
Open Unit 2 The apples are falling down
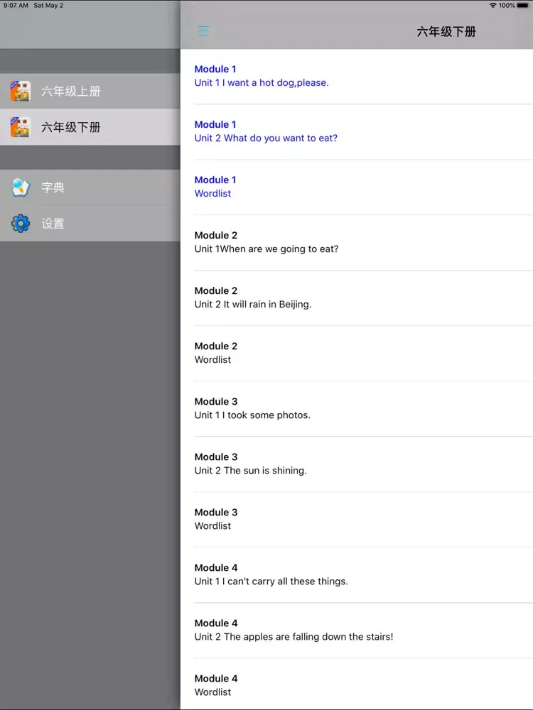click(357, 630)
